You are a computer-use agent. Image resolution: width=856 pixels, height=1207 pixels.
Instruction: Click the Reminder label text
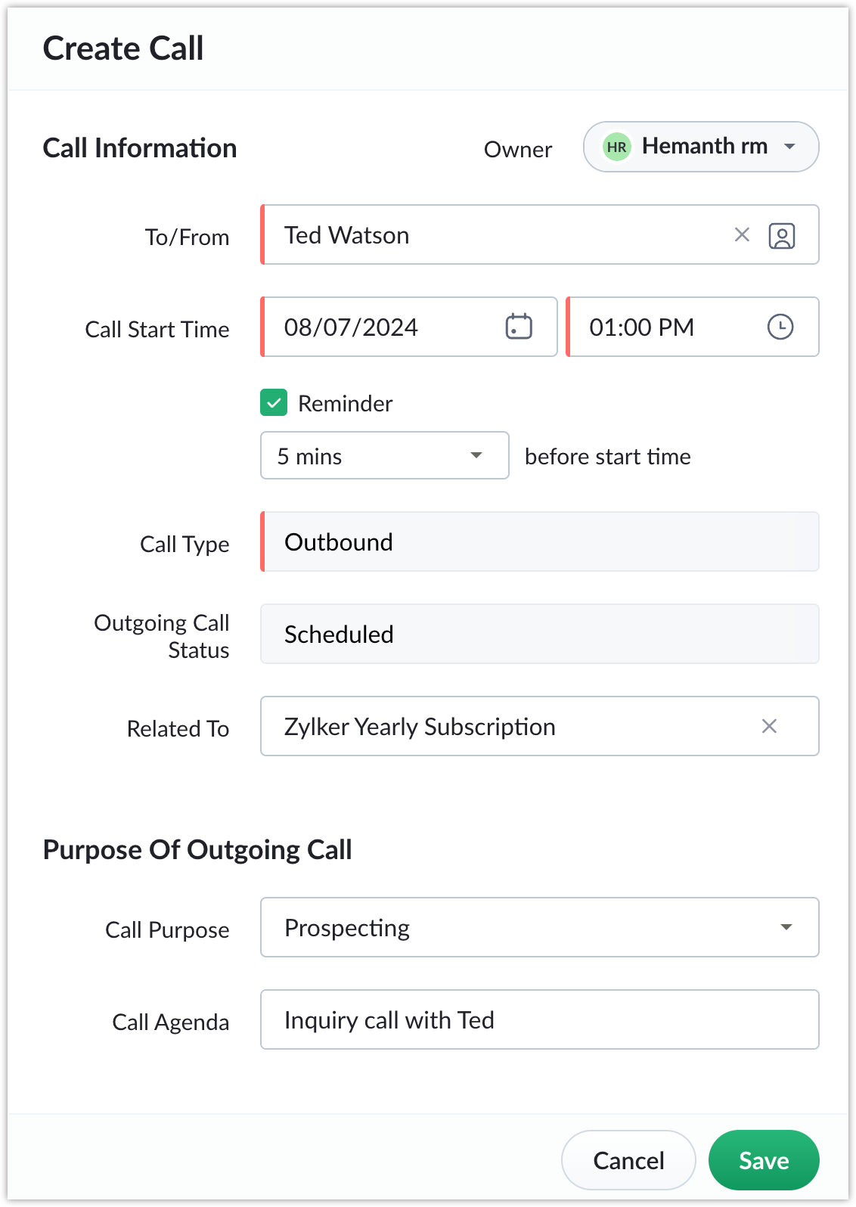click(346, 403)
